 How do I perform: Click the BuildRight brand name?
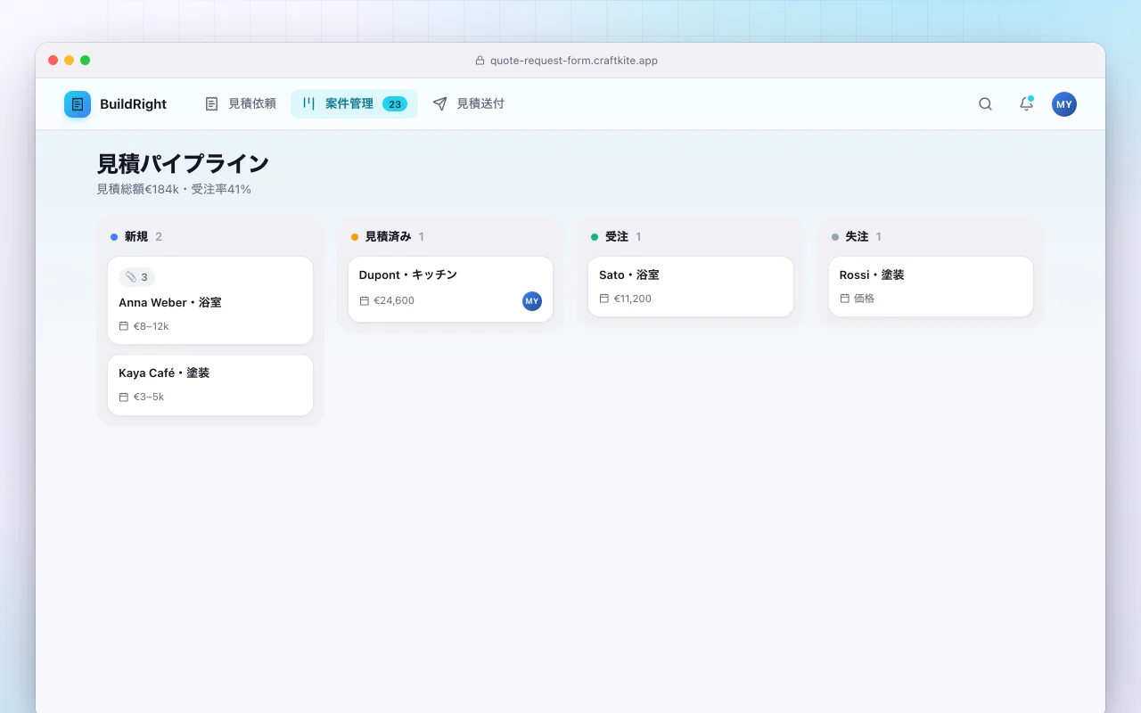(133, 104)
